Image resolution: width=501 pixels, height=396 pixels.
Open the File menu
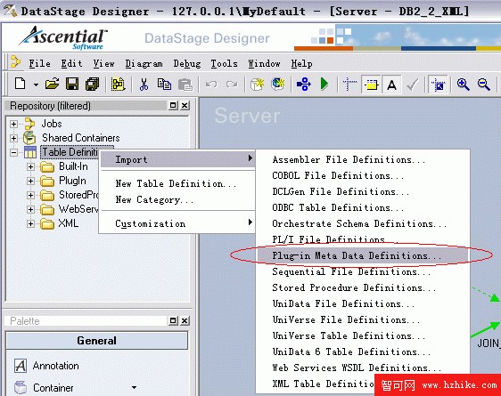pyautogui.click(x=39, y=63)
